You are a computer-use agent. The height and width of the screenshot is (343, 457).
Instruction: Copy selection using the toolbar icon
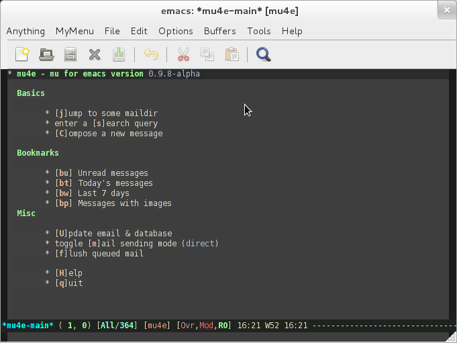coord(207,54)
